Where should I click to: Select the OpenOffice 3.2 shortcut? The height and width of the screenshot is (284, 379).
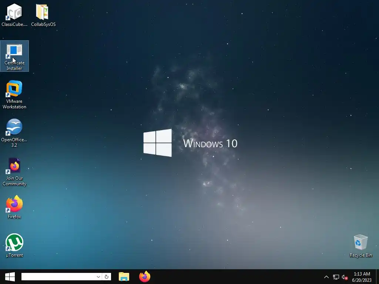click(x=14, y=133)
